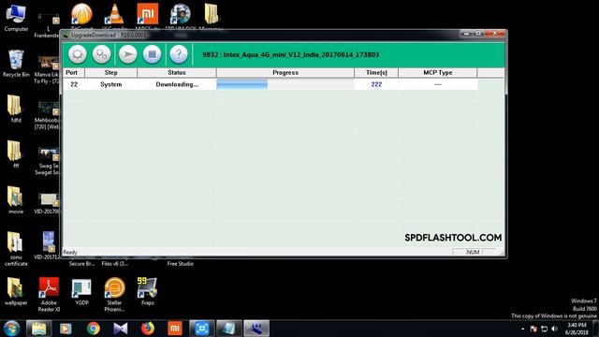Open the network tray icon
599x337 pixels.
click(x=545, y=329)
